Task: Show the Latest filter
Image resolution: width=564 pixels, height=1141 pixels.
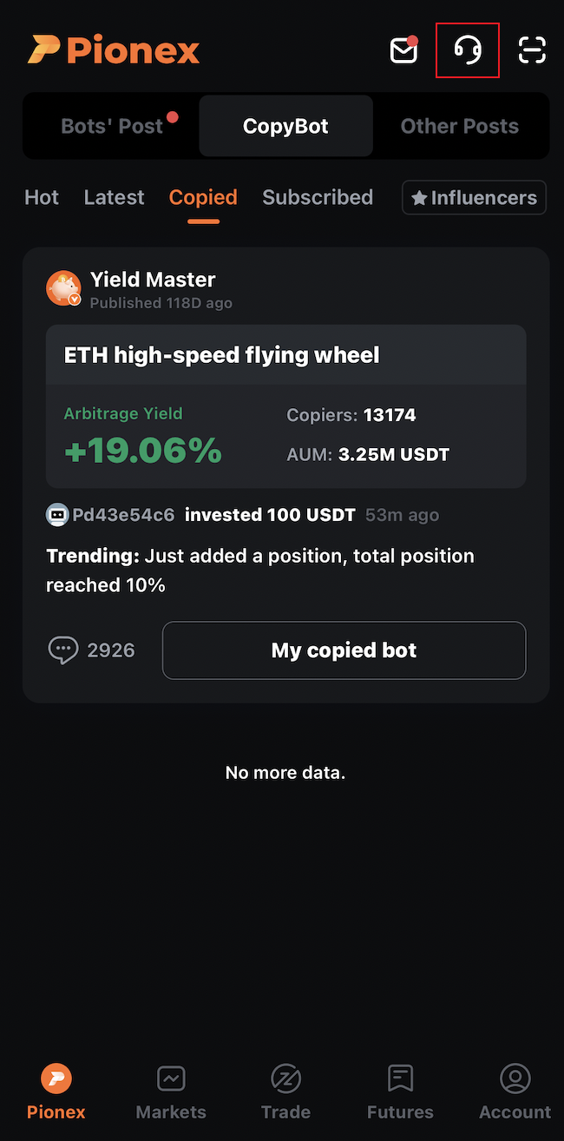Action: 114,197
